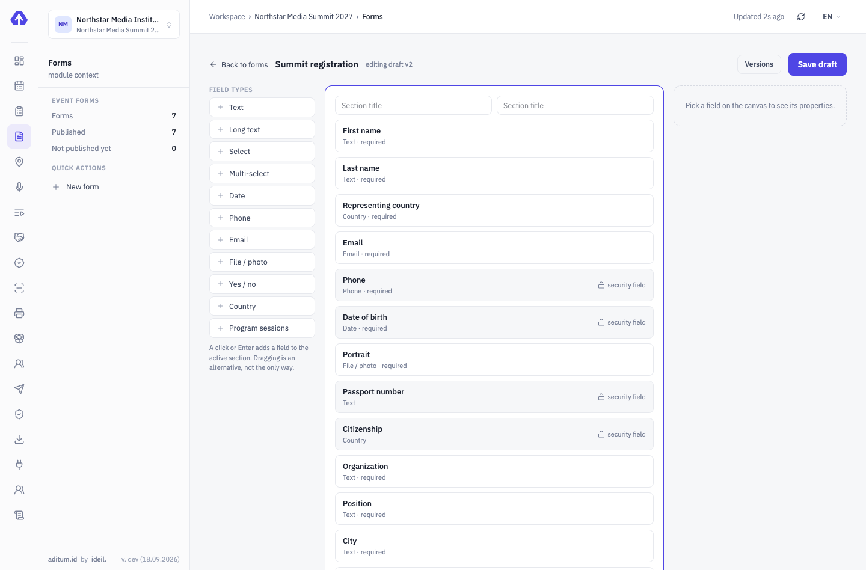Select the City field card
Viewport: 866px width, 570px height.
494,546
